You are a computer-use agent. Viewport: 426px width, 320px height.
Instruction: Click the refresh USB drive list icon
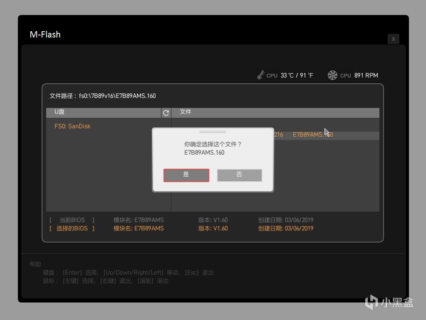[x=166, y=112]
